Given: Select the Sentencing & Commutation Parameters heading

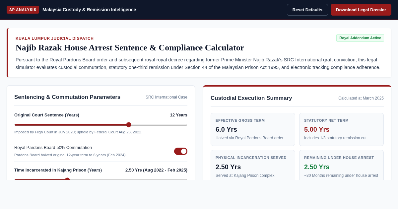Looking at the screenshot, I should pyautogui.click(x=67, y=97).
